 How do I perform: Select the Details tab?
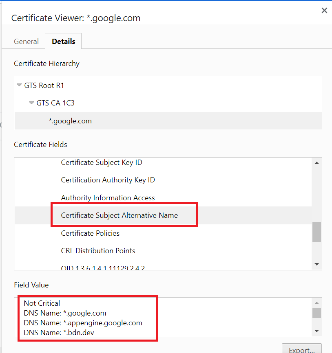click(63, 42)
